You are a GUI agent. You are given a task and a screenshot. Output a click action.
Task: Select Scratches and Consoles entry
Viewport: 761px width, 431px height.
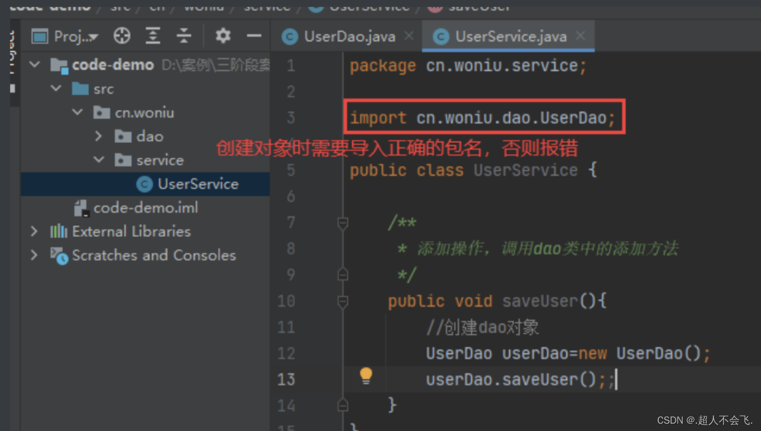click(154, 255)
